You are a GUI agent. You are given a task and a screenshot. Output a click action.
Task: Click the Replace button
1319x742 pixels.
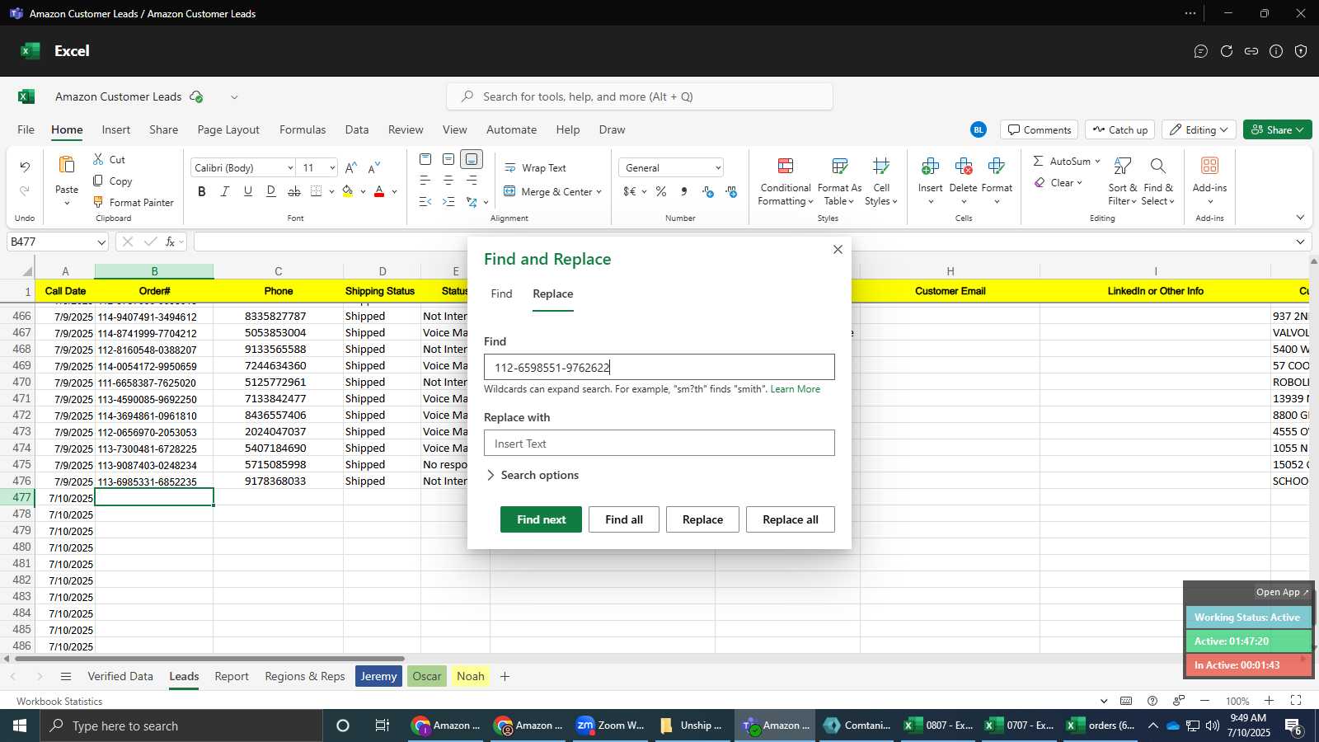[x=702, y=519]
